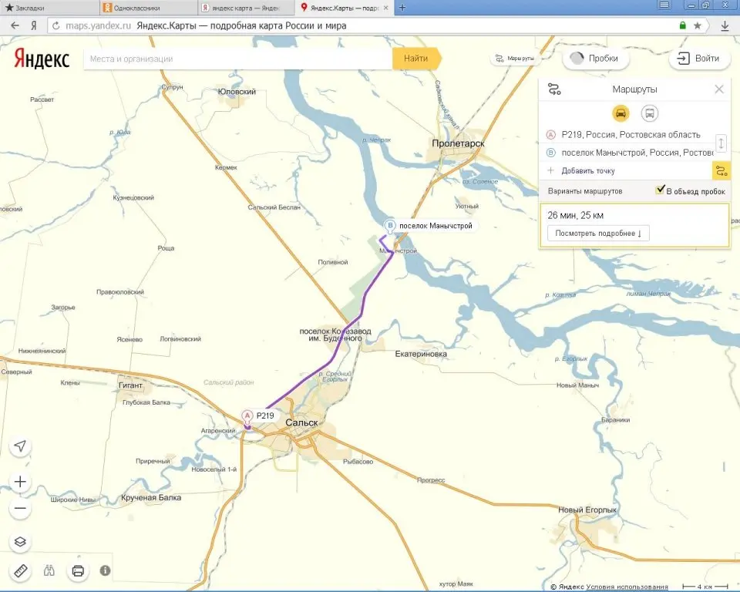Click the A marker on the map
Screen dimensions: 740x592
(x=247, y=416)
